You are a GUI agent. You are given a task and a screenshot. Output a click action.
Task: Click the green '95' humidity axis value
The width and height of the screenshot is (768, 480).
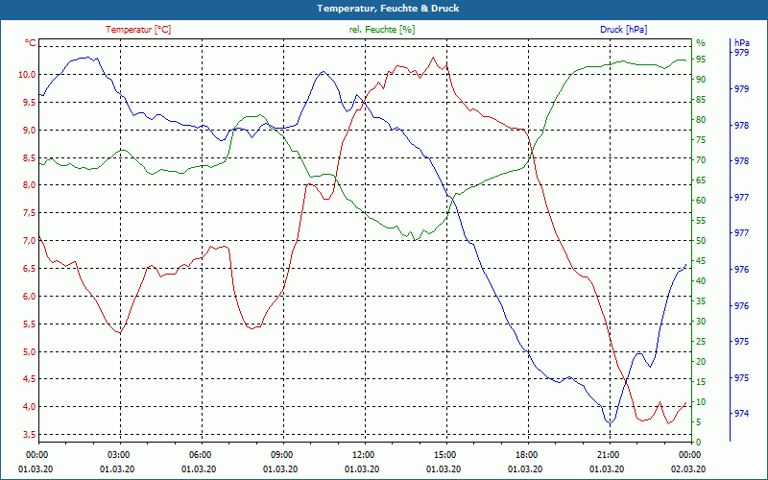click(x=701, y=60)
